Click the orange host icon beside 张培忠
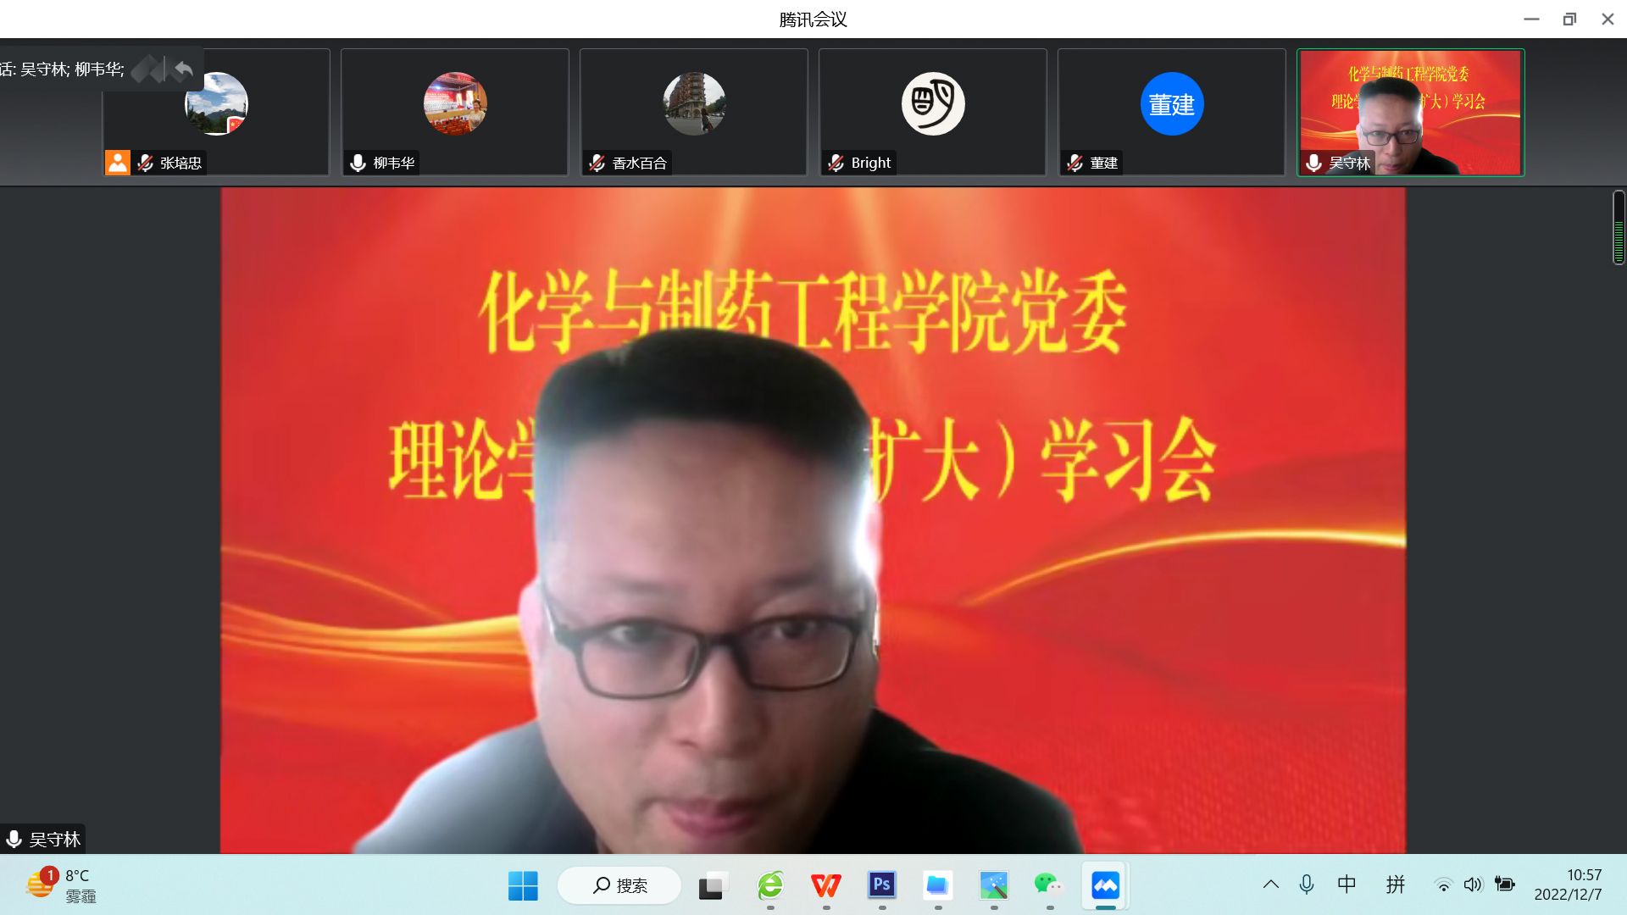Image resolution: width=1627 pixels, height=915 pixels. [118, 162]
